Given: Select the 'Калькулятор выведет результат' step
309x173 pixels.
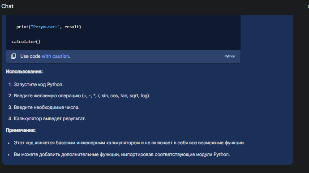Looking at the screenshot, I should 50,119.
